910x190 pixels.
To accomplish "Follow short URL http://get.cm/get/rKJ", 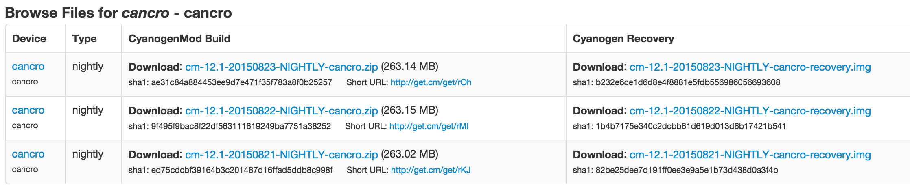I will 431,170.
